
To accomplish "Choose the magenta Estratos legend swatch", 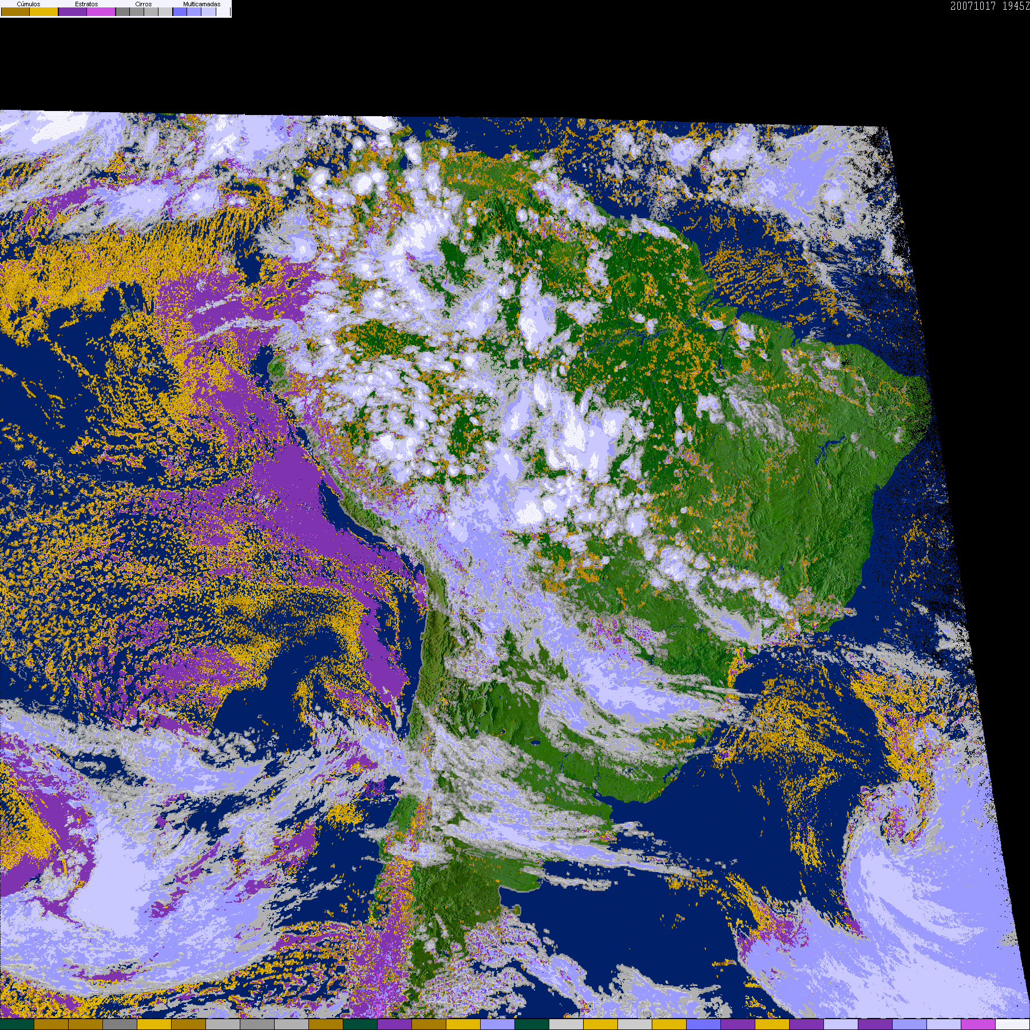I will coord(101,11).
